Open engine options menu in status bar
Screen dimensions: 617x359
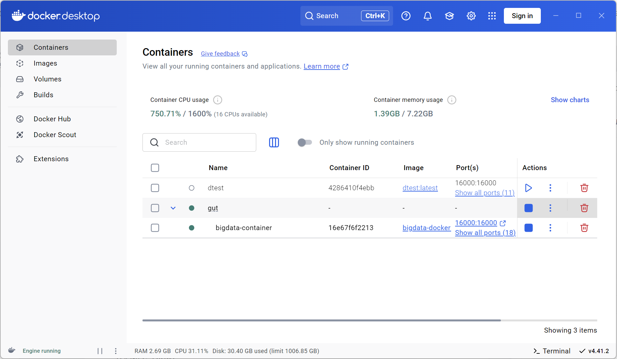[x=116, y=351]
